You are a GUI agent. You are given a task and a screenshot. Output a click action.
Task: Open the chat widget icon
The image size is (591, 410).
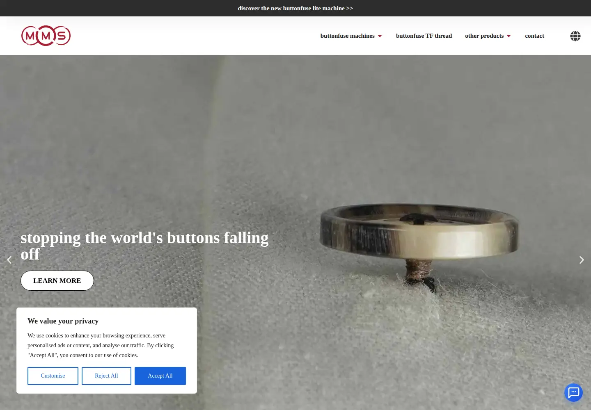pyautogui.click(x=573, y=392)
